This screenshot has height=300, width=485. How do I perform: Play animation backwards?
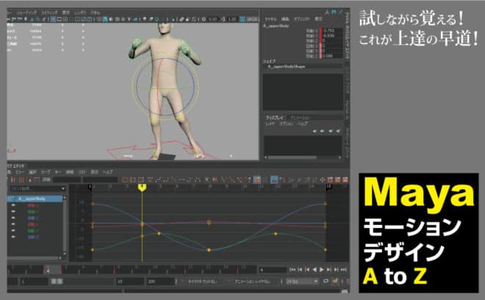315,270
